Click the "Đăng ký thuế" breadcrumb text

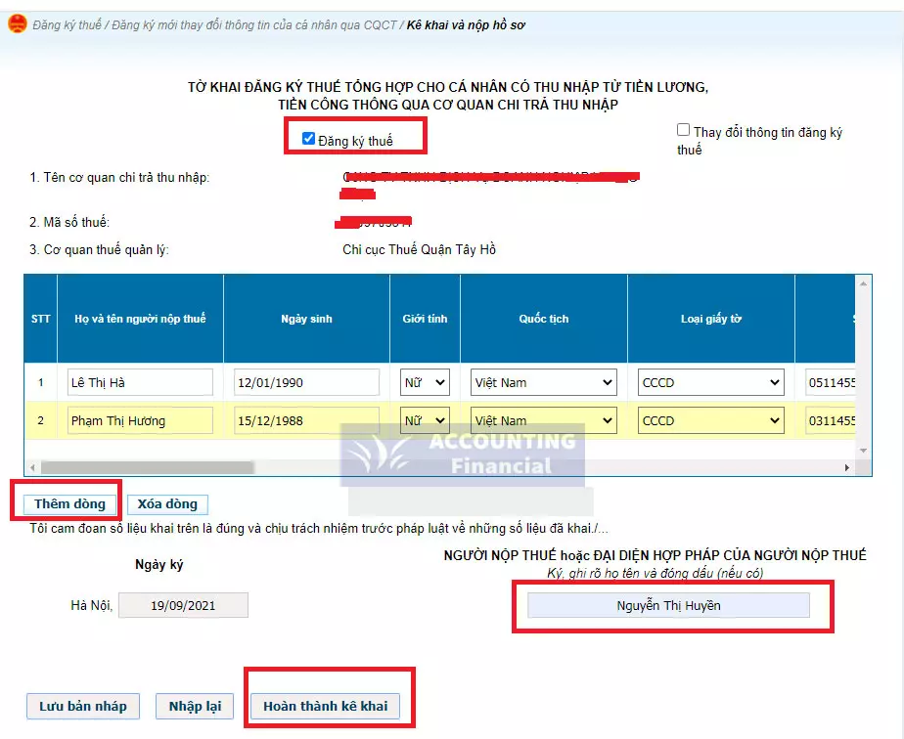tap(67, 24)
